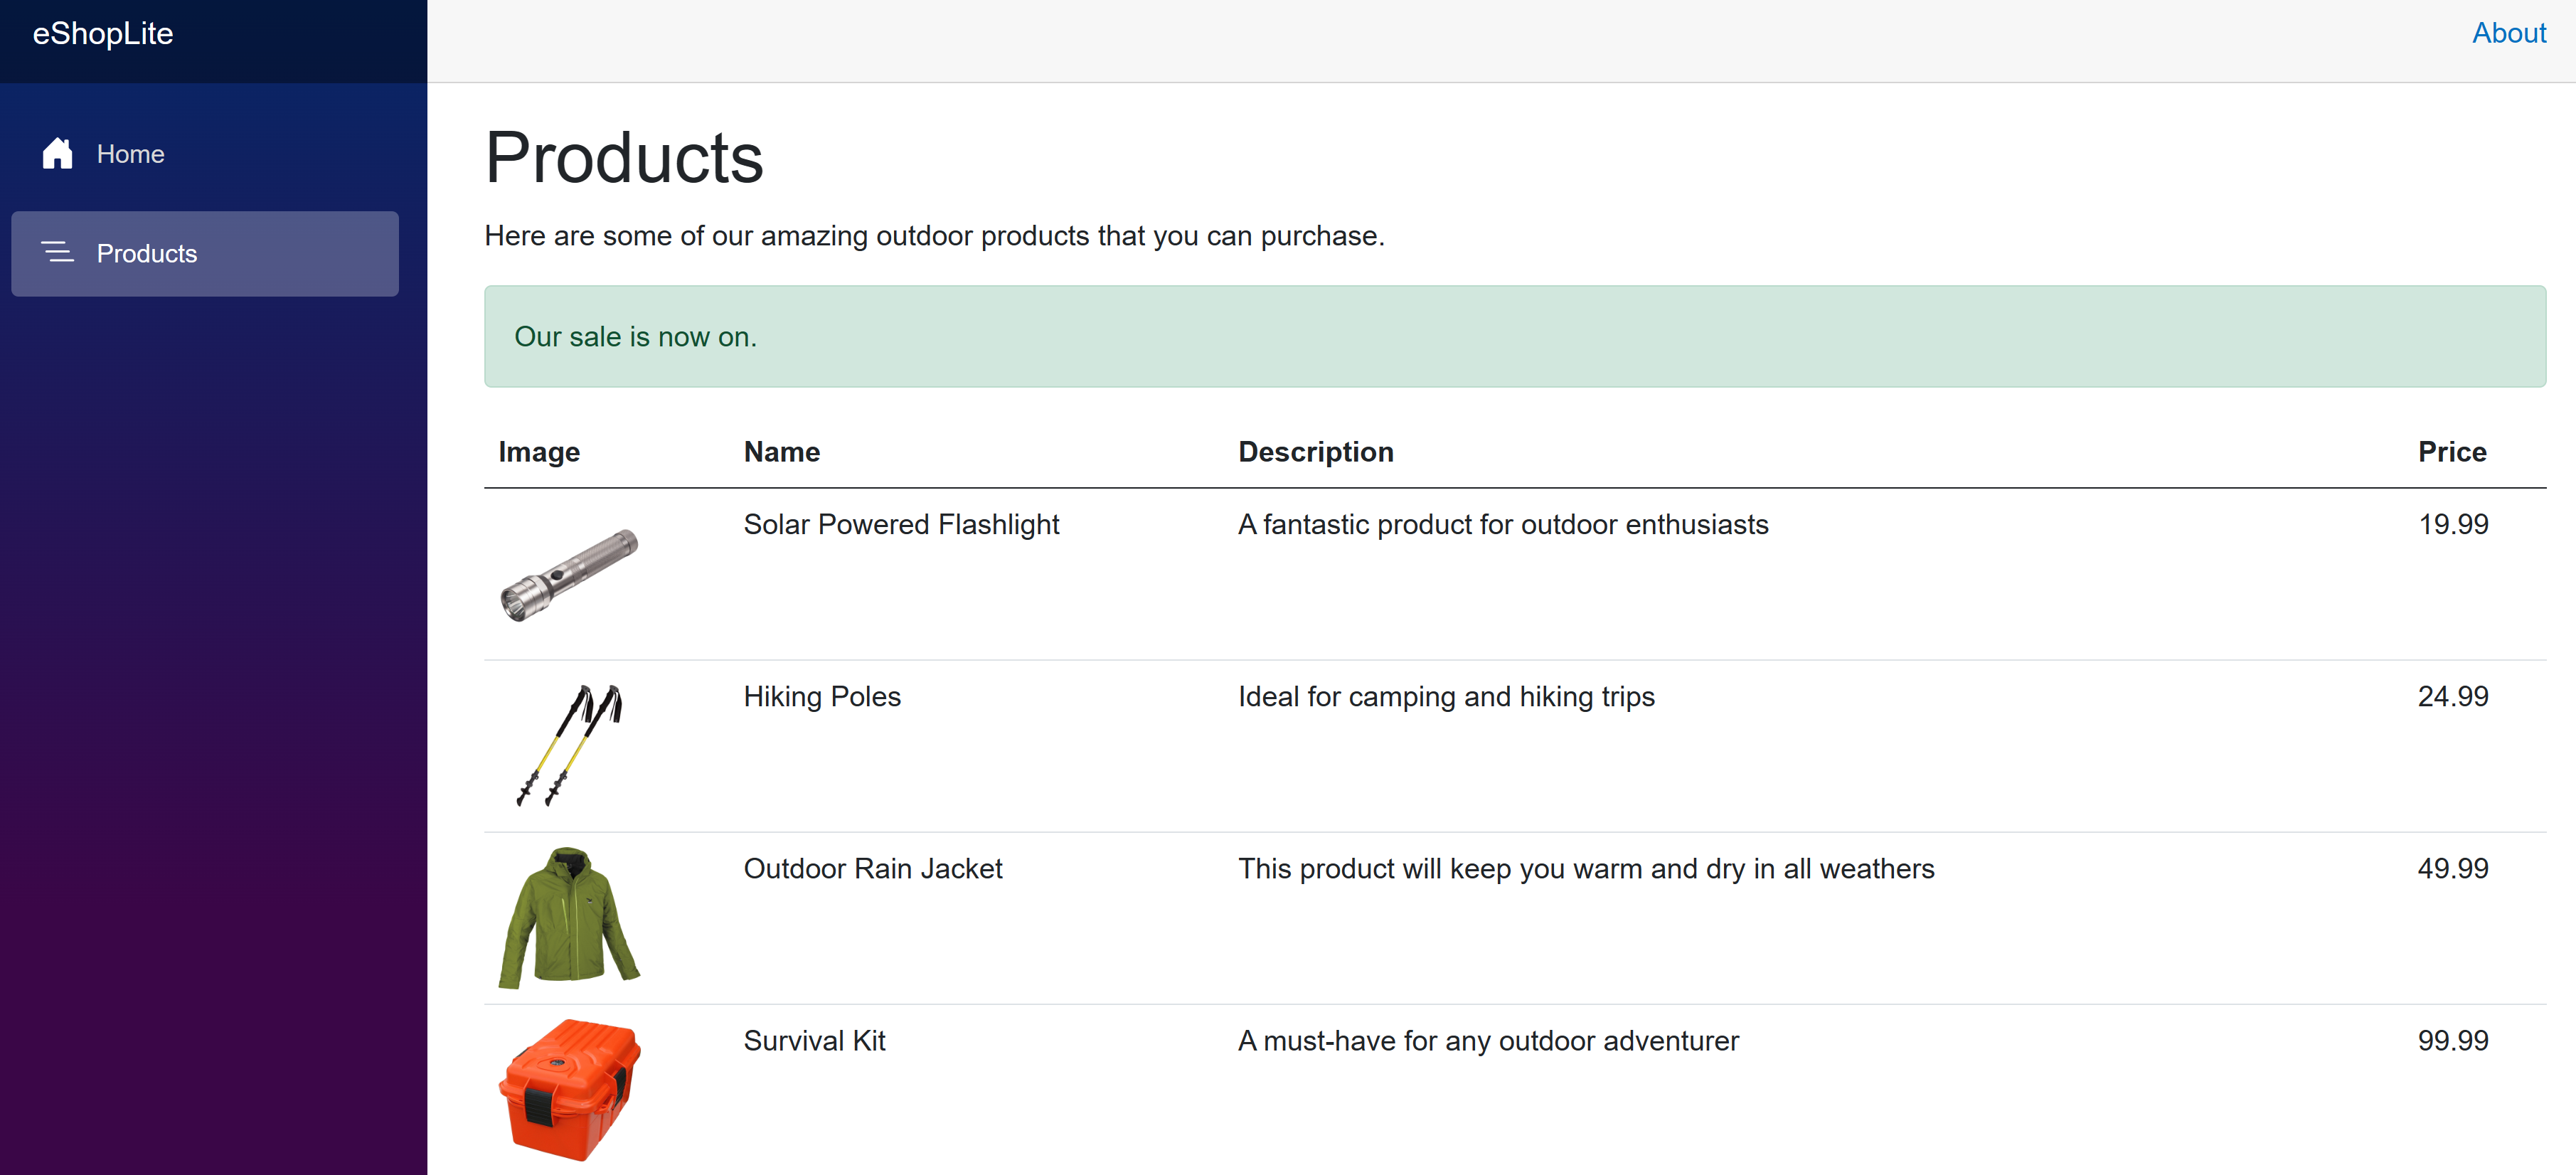2576x1175 pixels.
Task: Click the Outdoor Rain Jacket name
Action: tap(872, 868)
